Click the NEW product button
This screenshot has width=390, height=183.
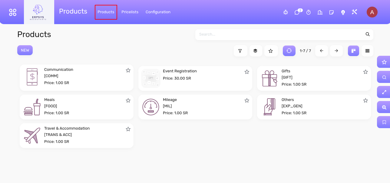click(x=25, y=50)
